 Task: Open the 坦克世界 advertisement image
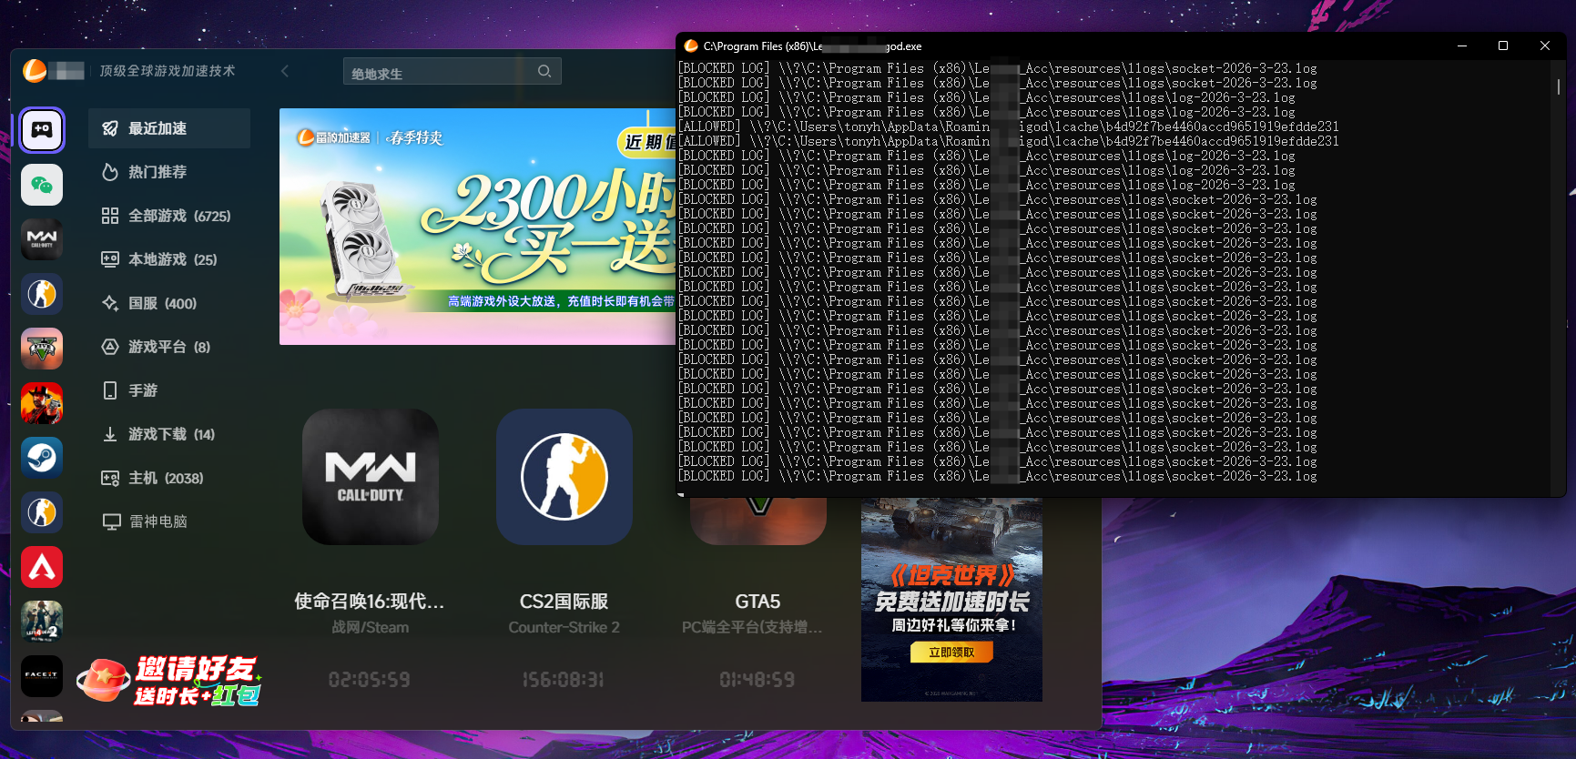coord(951,600)
